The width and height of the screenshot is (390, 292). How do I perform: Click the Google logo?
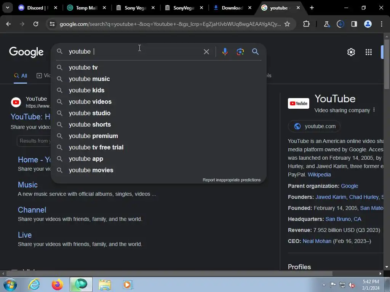click(26, 52)
